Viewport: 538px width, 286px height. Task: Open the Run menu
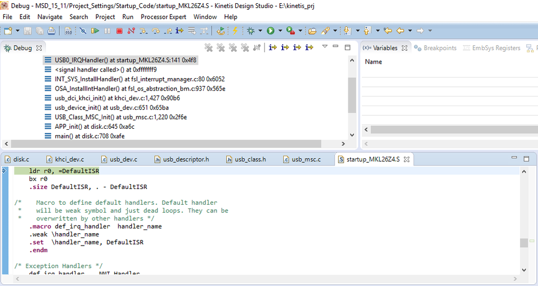click(x=128, y=17)
